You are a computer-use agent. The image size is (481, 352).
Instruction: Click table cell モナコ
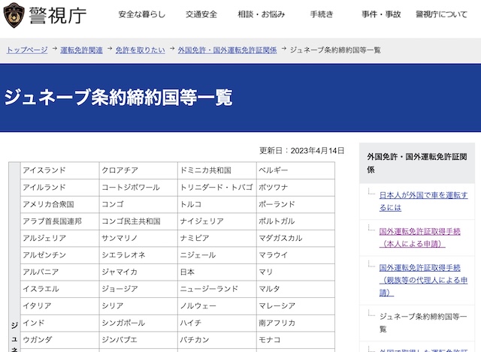[295, 340]
